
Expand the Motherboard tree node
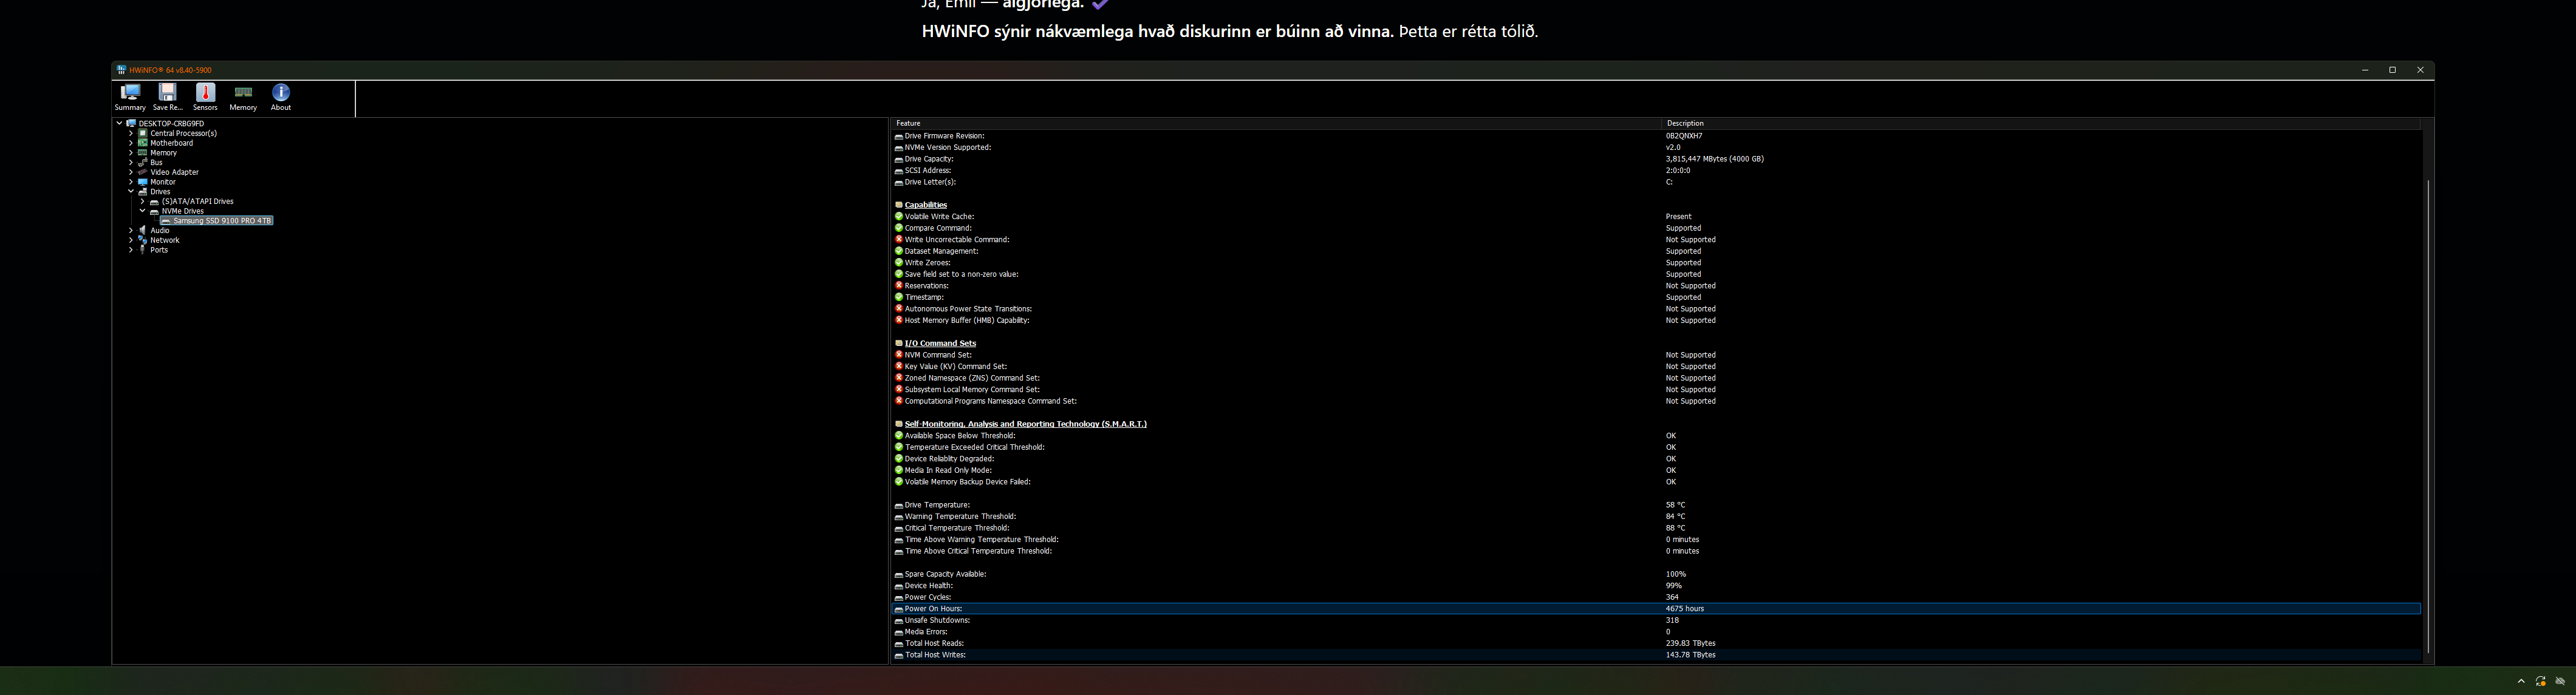(131, 143)
